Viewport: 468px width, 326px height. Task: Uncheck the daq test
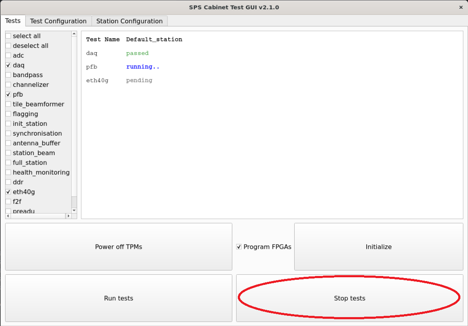(8, 65)
